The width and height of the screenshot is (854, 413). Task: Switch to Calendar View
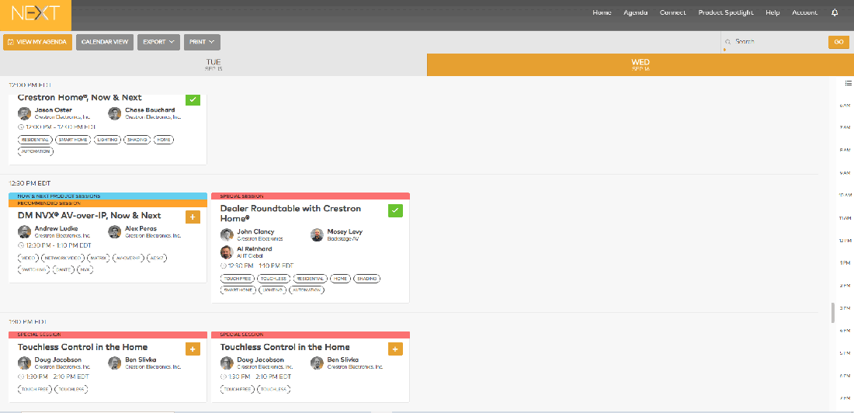[105, 42]
